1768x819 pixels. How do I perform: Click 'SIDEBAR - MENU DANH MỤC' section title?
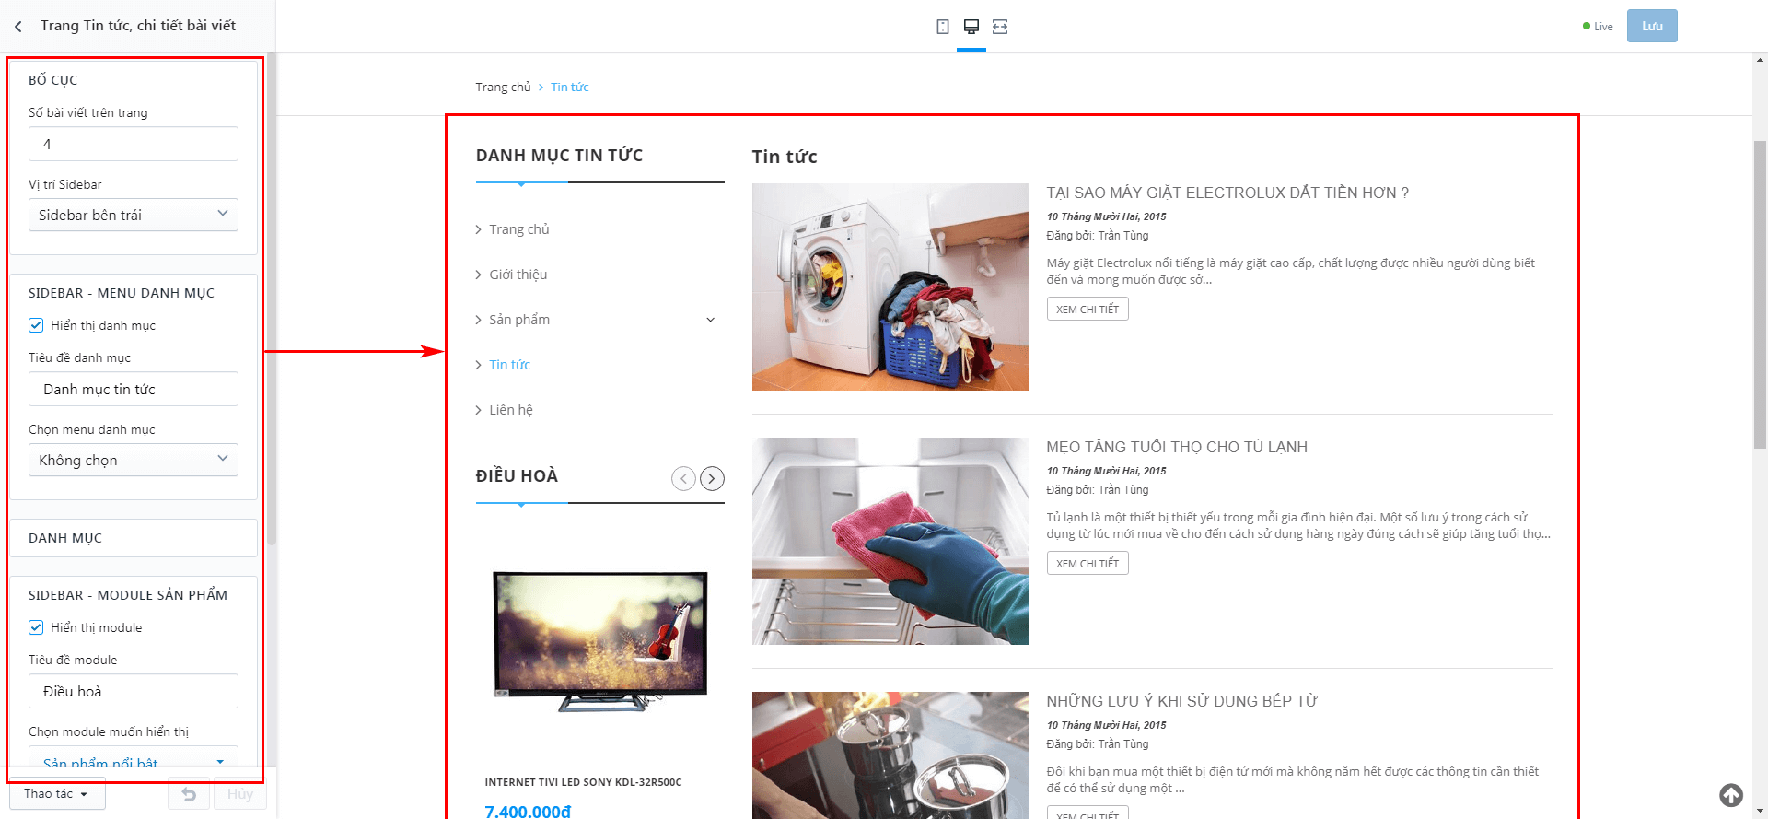click(x=122, y=293)
